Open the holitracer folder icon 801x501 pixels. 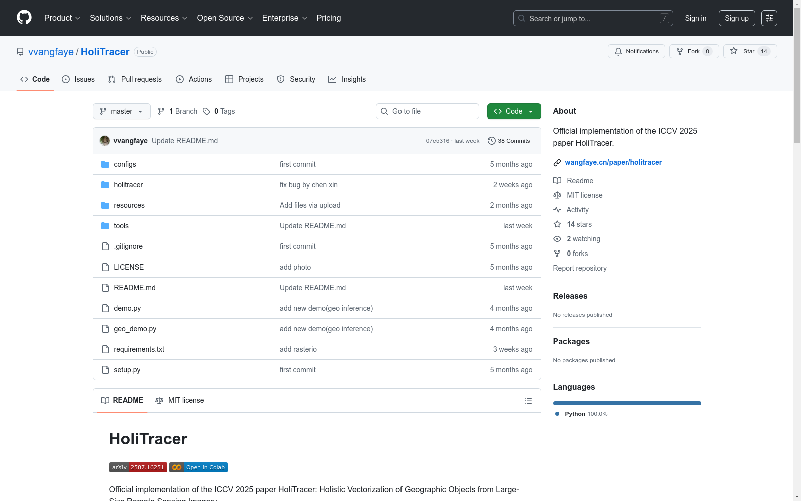coord(105,185)
